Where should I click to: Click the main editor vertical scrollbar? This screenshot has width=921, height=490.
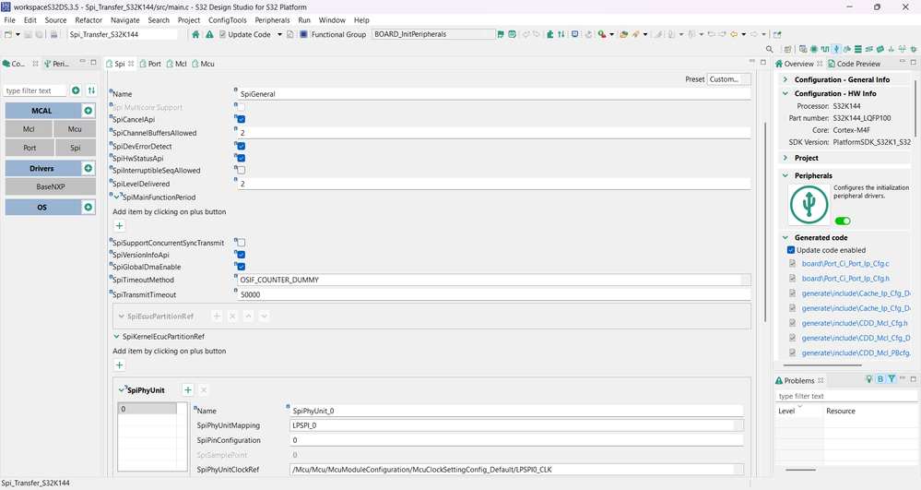[x=765, y=222]
